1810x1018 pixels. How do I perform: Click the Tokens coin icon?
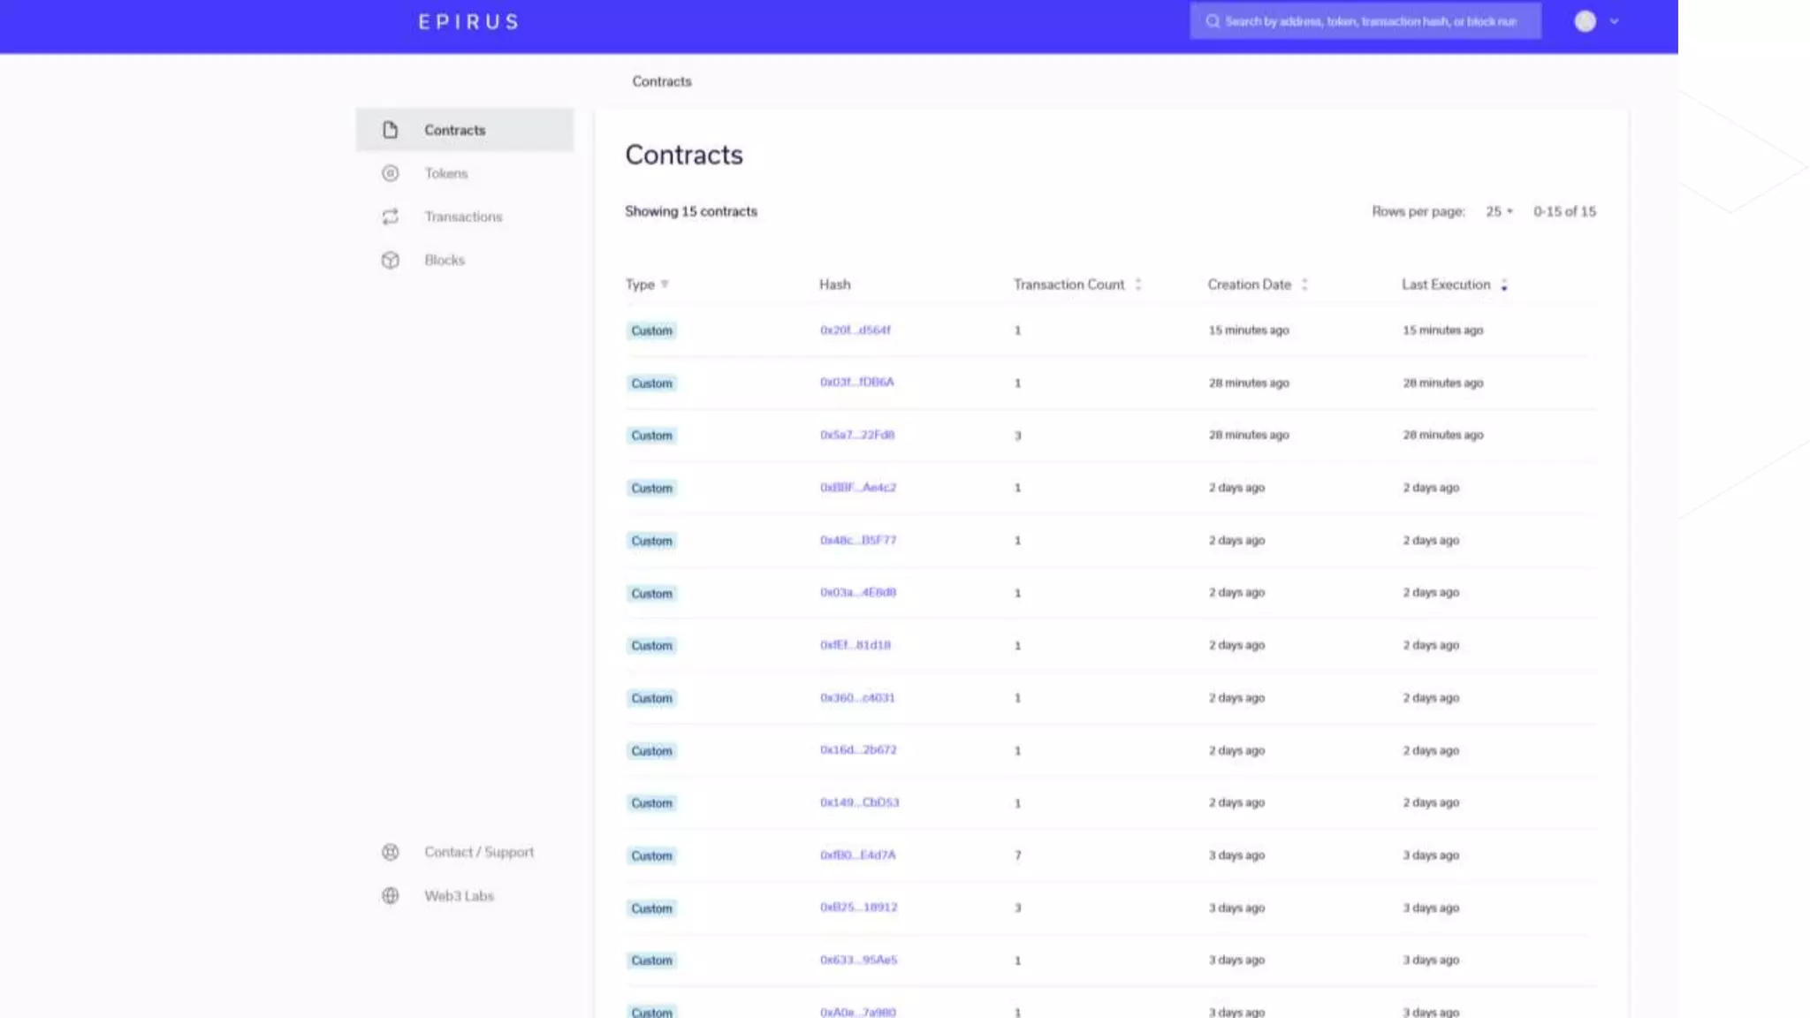[x=390, y=173]
